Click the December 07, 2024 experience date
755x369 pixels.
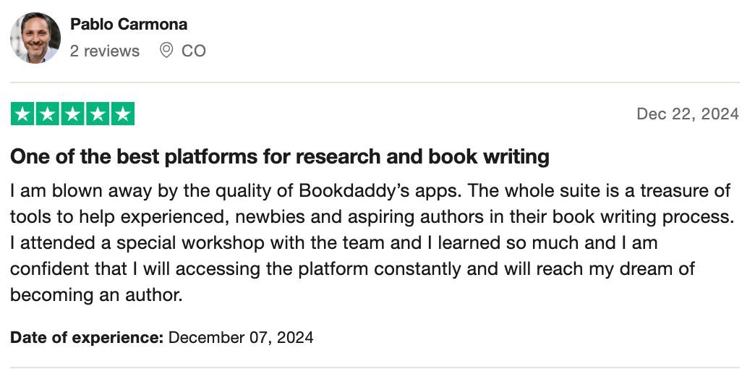(x=241, y=337)
